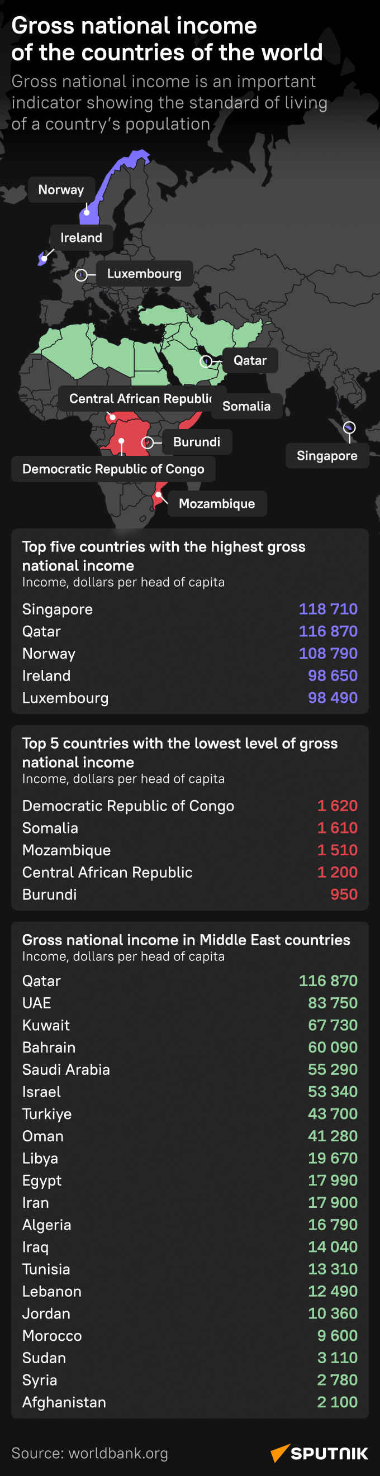Viewport: 380px width, 1476px height.
Task: Click the infographic main title
Action: tap(167, 39)
